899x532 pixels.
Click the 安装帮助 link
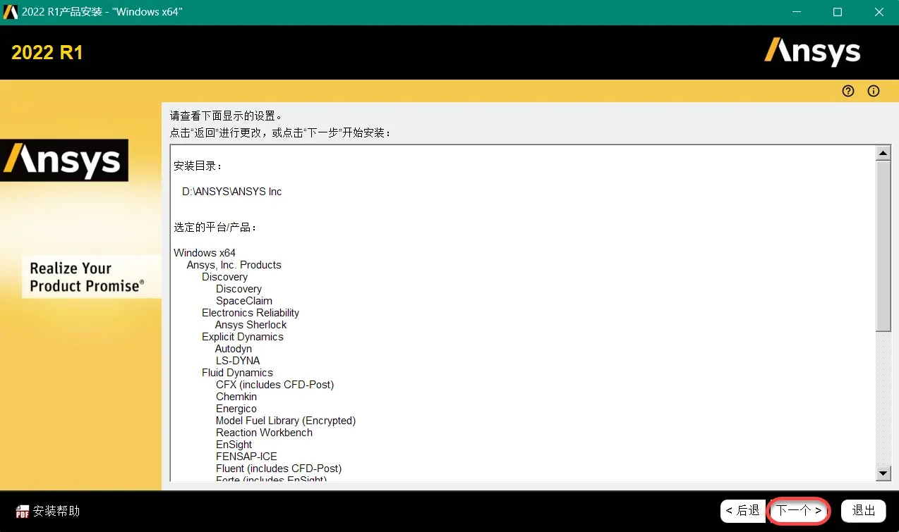point(56,512)
